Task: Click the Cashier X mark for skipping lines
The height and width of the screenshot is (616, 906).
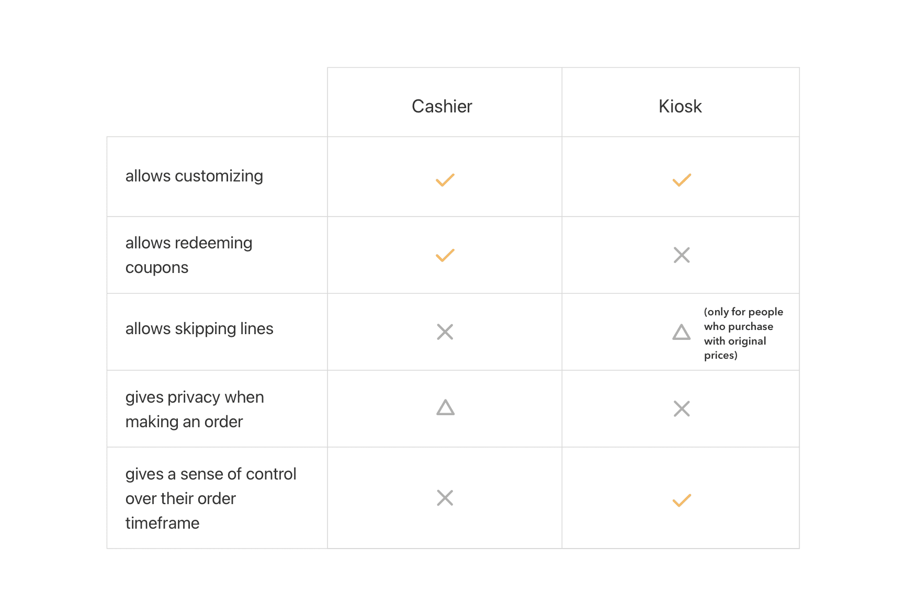Action: (445, 332)
